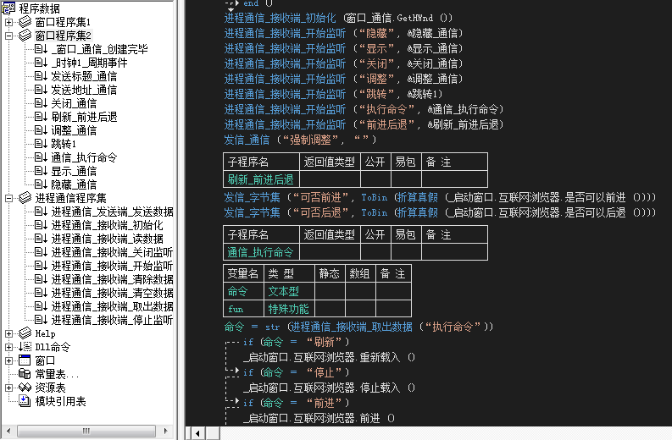Click the 常量表 icon
The height and width of the screenshot is (440, 672).
pos(25,374)
